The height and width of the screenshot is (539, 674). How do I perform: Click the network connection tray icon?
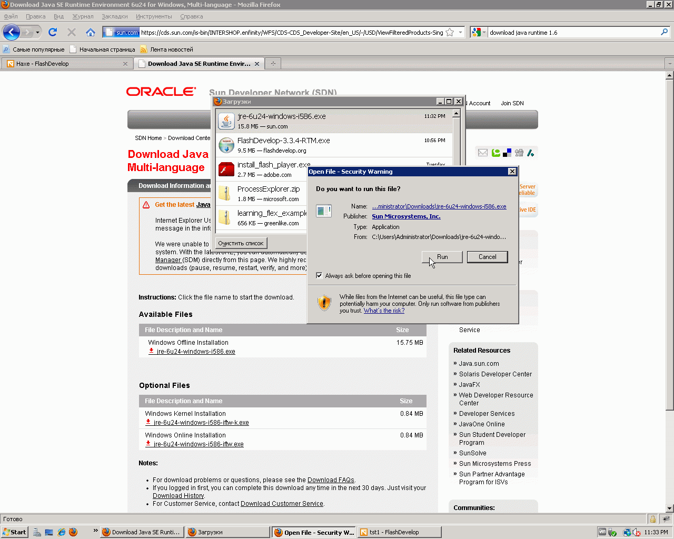627,532
